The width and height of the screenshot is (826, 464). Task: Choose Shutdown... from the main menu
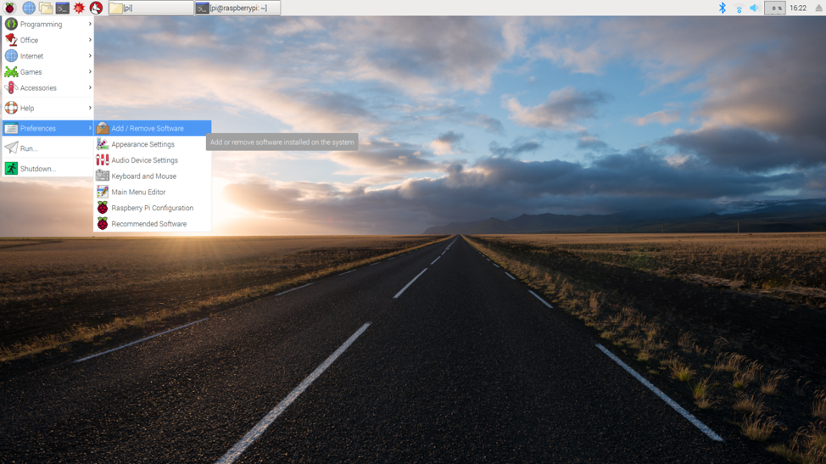(48, 169)
